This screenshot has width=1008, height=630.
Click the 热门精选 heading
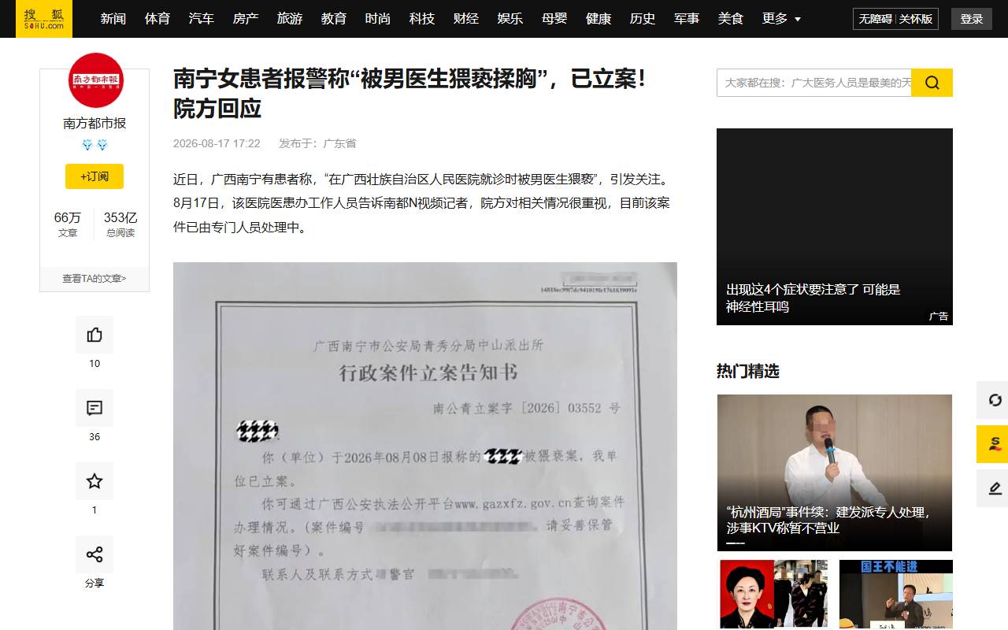[748, 371]
